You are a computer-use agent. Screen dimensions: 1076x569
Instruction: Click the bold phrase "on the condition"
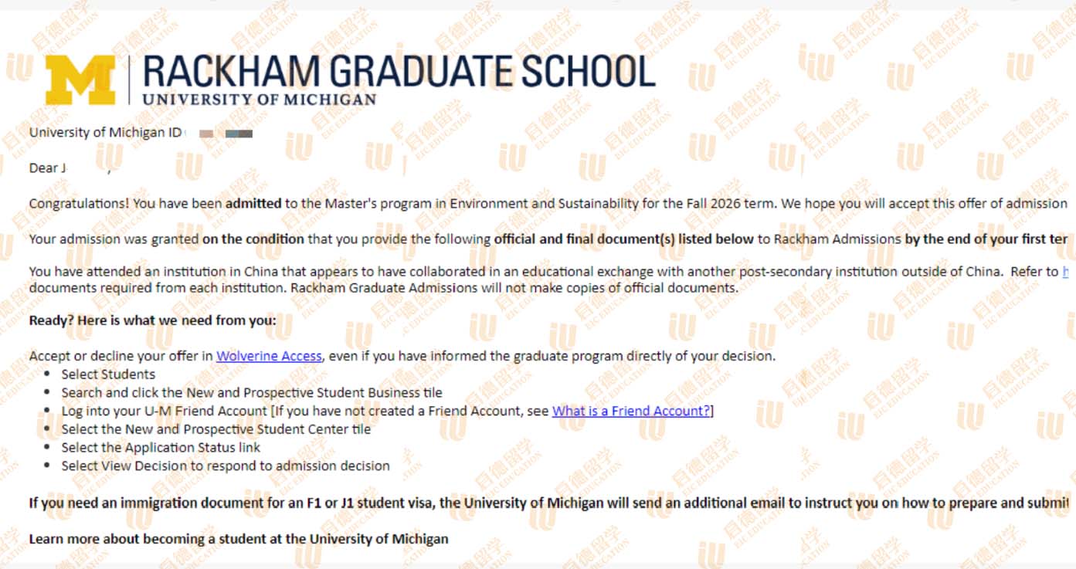(253, 239)
